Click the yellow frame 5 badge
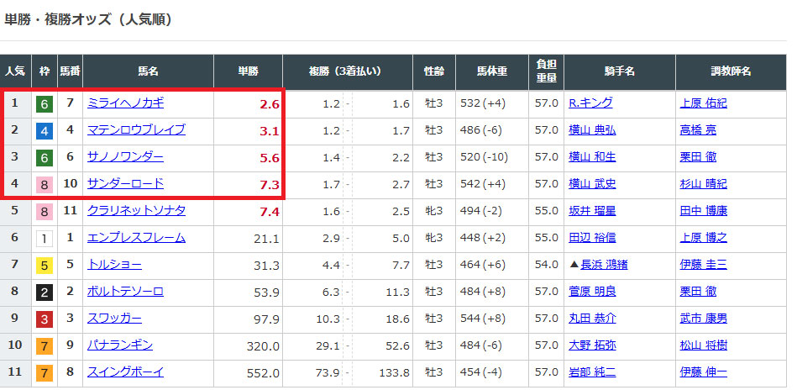Image resolution: width=797 pixels, height=390 pixels. tap(45, 266)
